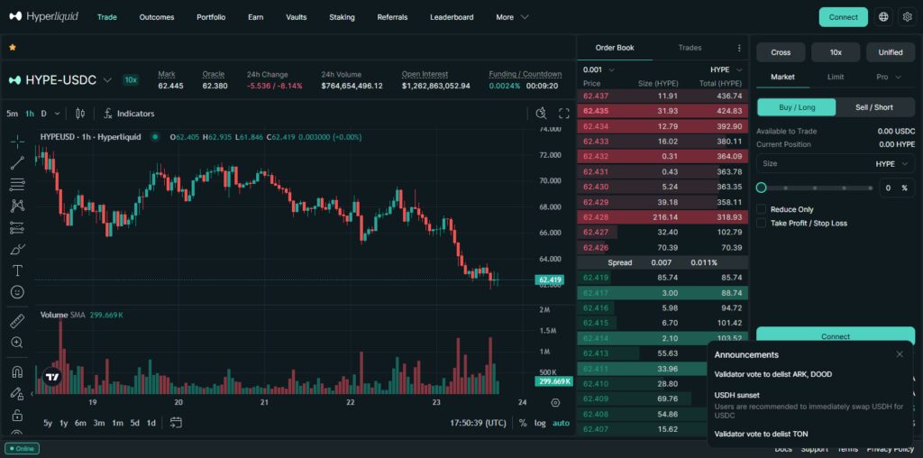Screen dimensions: 923x458
Task: Open the Leaderboard page
Action: point(452,17)
